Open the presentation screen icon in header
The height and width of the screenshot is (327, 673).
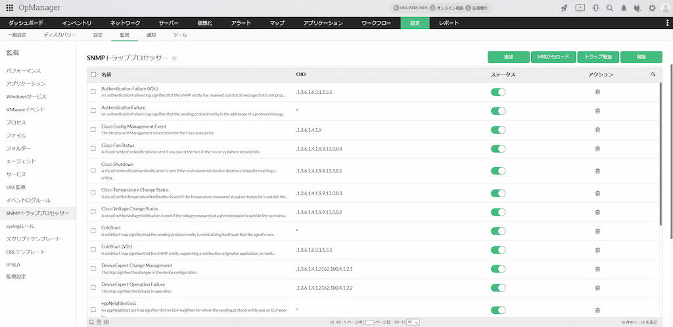pos(580,8)
